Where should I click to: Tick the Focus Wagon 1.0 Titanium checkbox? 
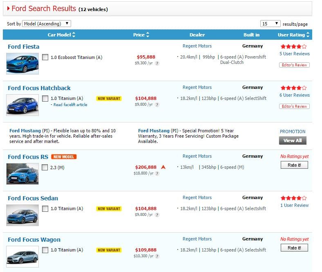[x=45, y=250]
